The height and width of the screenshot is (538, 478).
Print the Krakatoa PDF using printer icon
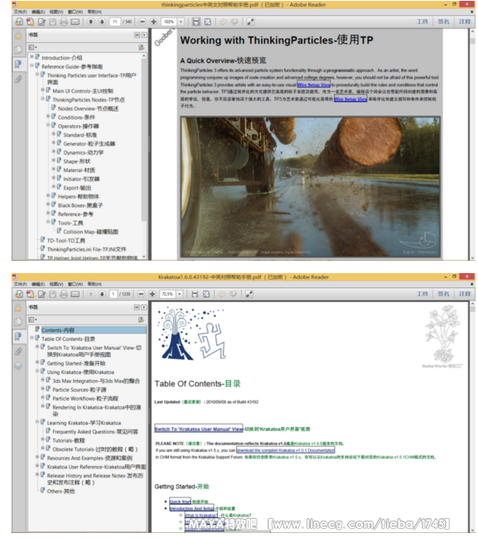[64, 294]
